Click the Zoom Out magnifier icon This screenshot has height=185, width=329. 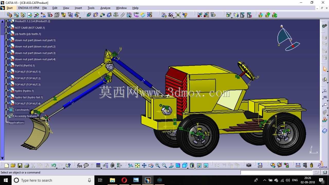click(164, 165)
